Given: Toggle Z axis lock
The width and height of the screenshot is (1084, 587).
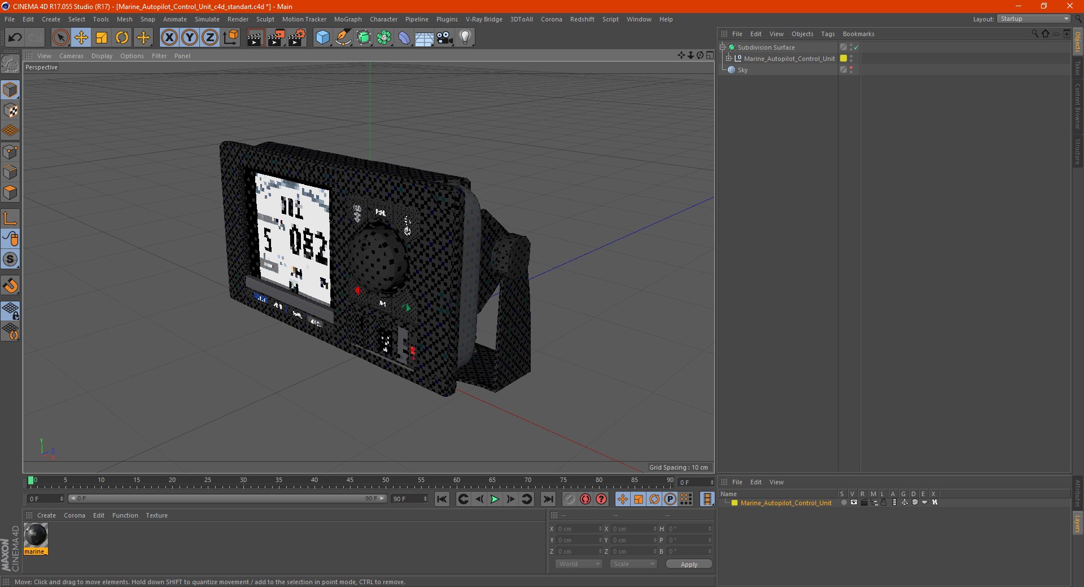Looking at the screenshot, I should [x=210, y=38].
